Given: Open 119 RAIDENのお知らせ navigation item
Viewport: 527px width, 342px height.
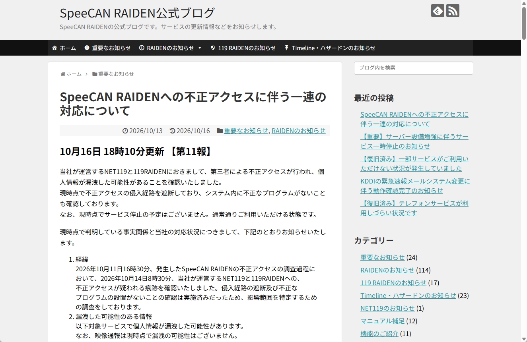Looking at the screenshot, I should pyautogui.click(x=247, y=48).
